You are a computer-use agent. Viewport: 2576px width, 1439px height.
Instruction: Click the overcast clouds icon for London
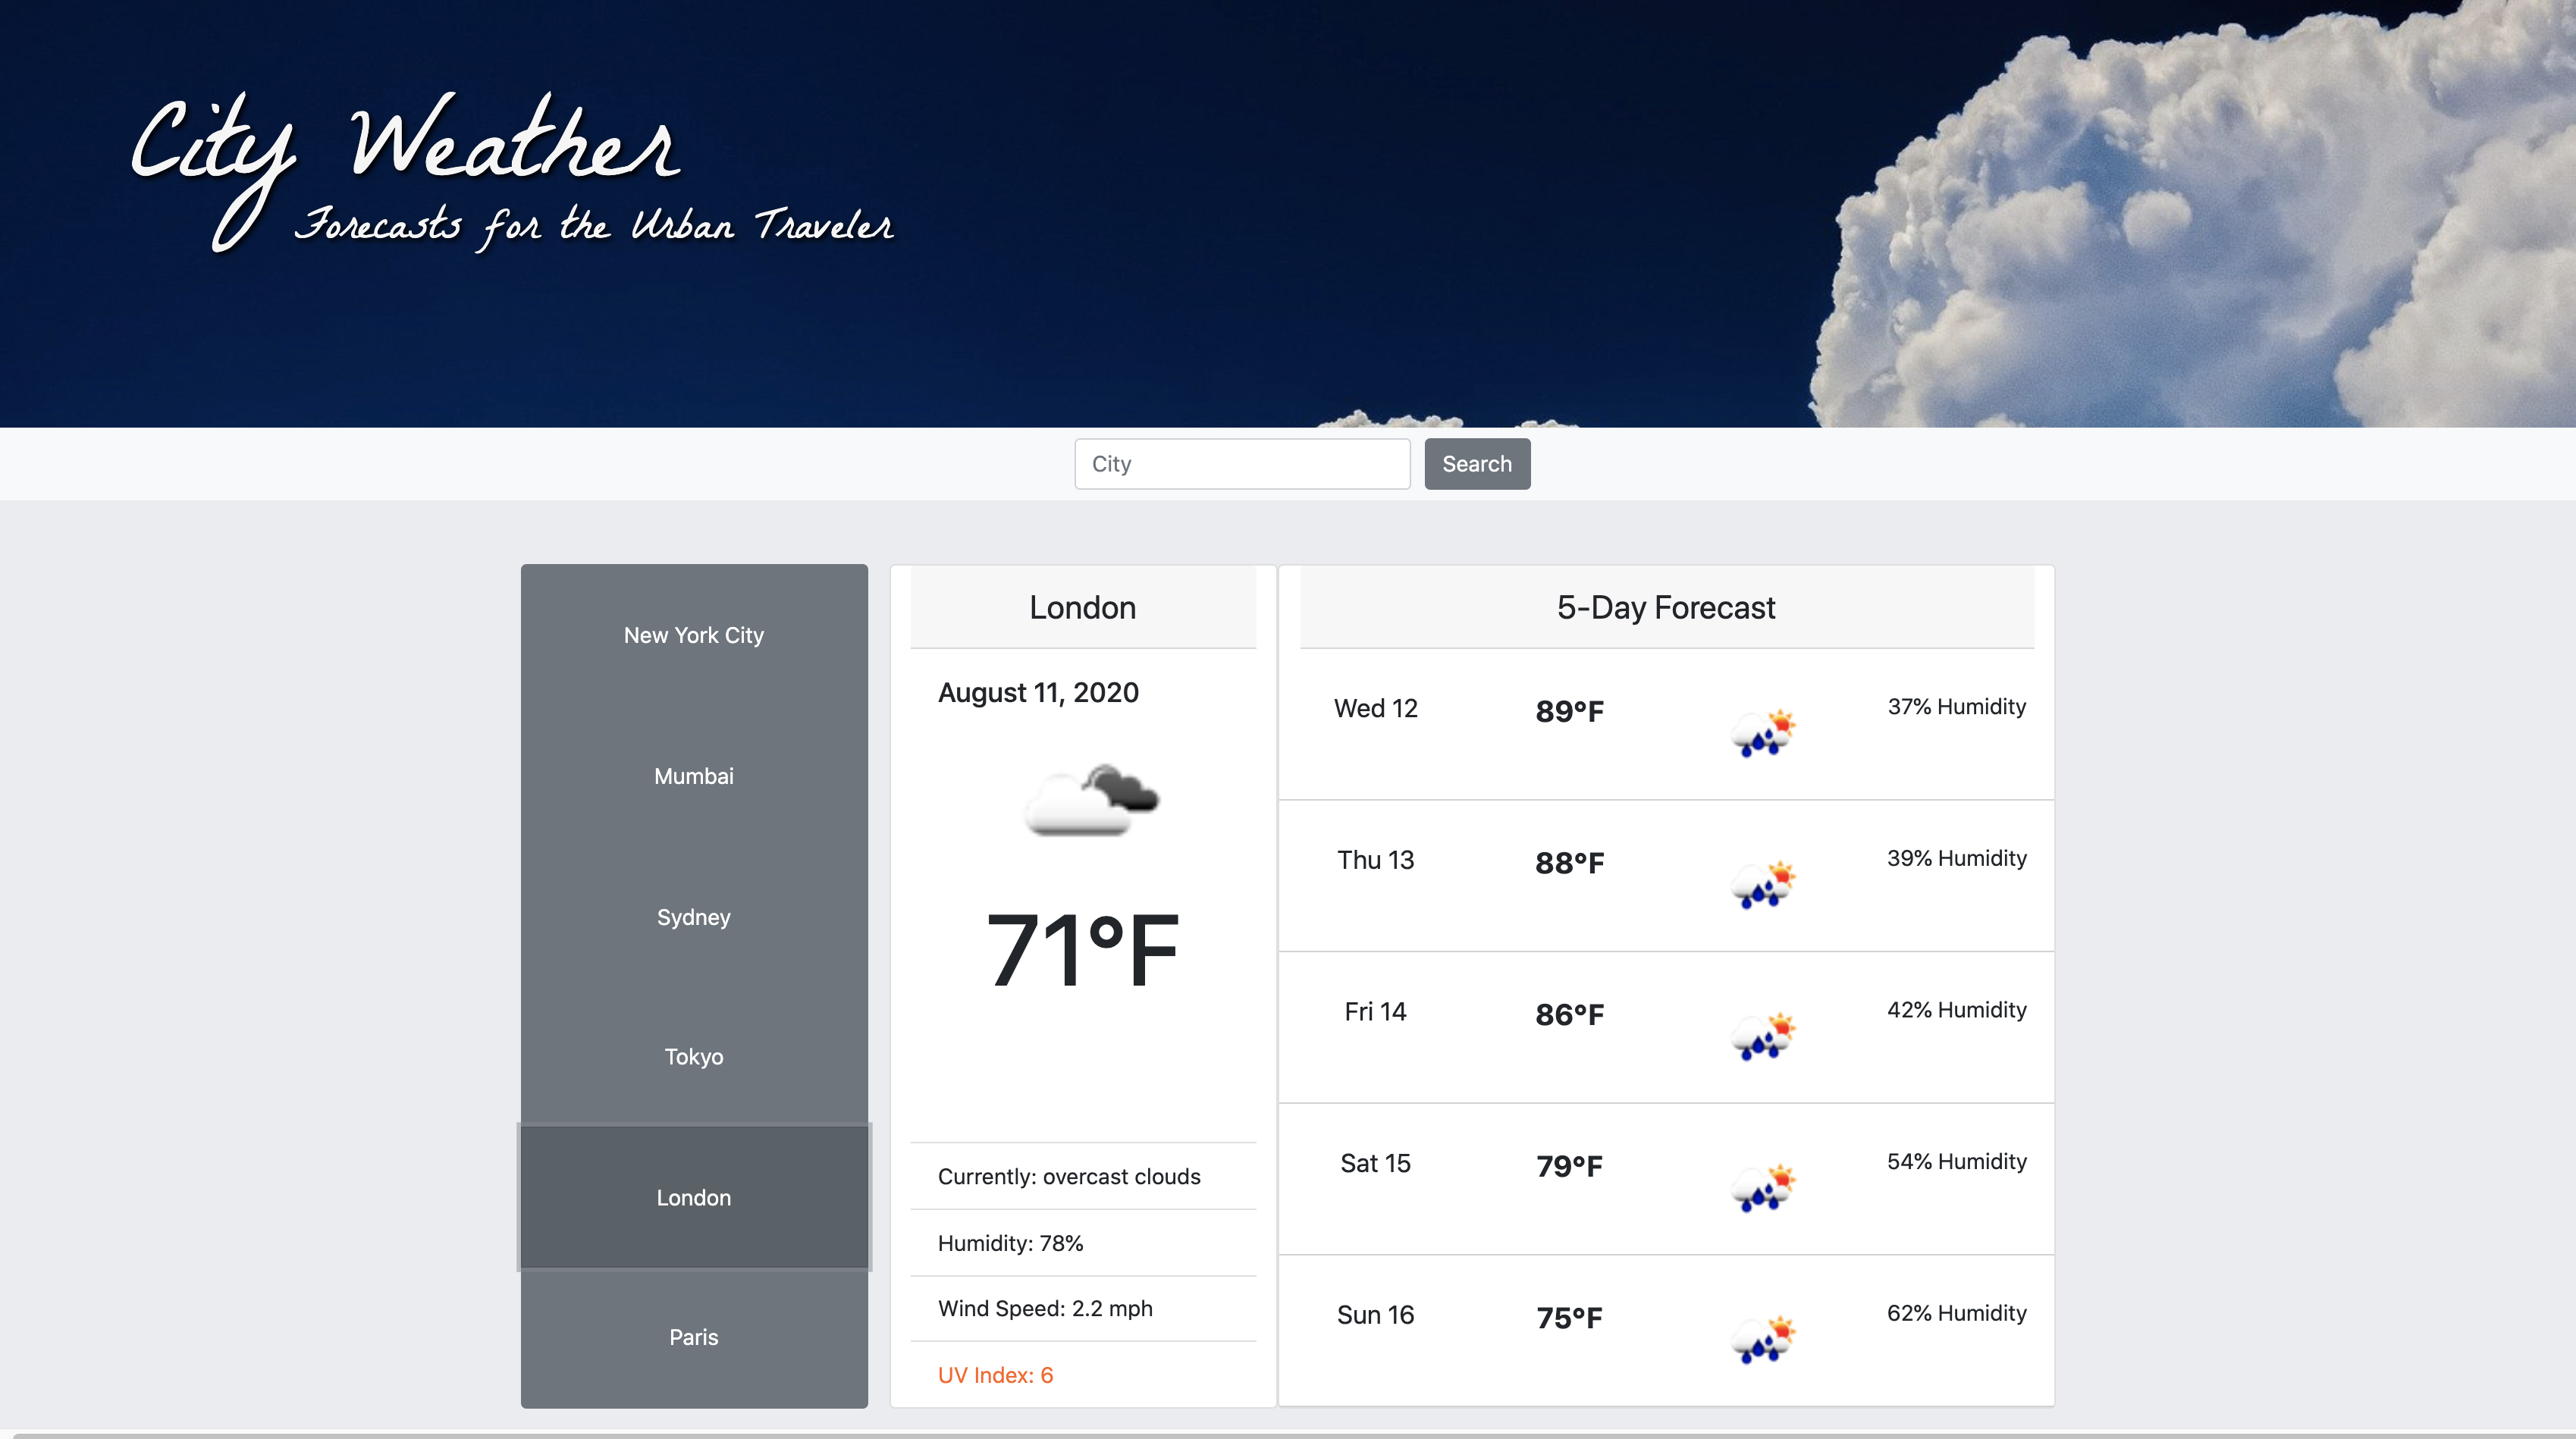[1091, 799]
